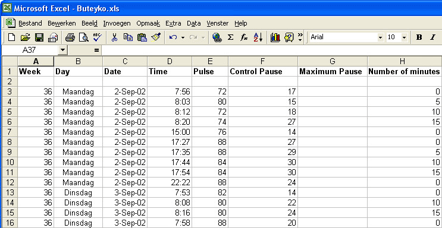Select the Control Pause header cell
The image size is (442, 228).
263,71
